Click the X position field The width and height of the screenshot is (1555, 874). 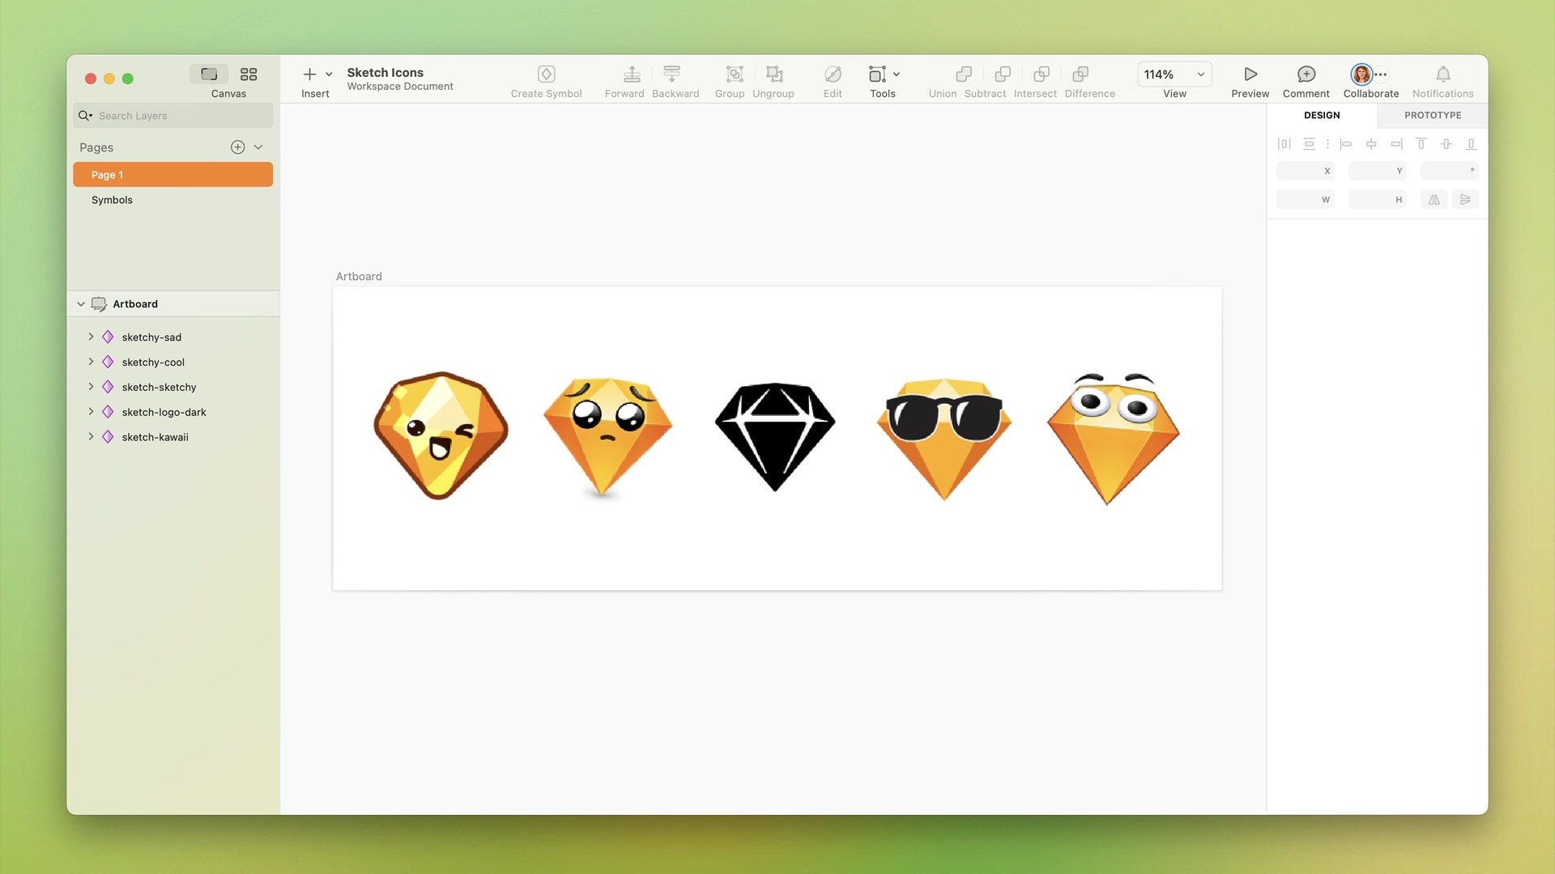tap(1306, 171)
